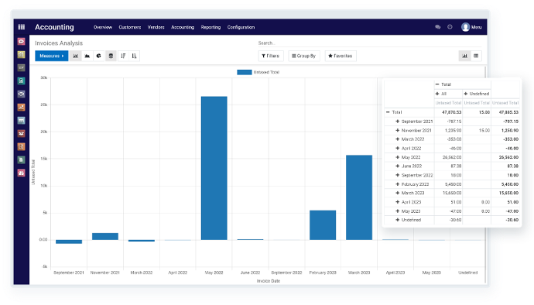Open the Measures dropdown
The image size is (534, 305).
51,56
